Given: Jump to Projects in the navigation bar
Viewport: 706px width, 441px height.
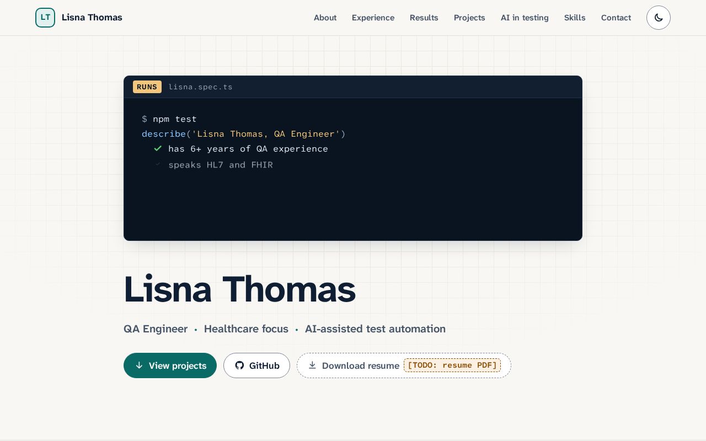Looking at the screenshot, I should [x=469, y=18].
